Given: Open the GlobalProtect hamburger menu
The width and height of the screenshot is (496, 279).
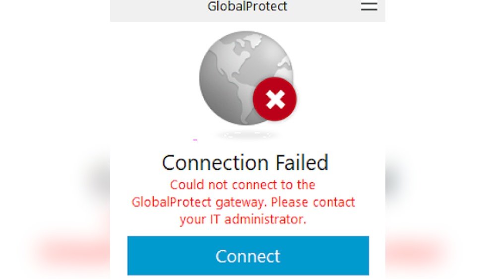Looking at the screenshot, I should coord(369,6).
